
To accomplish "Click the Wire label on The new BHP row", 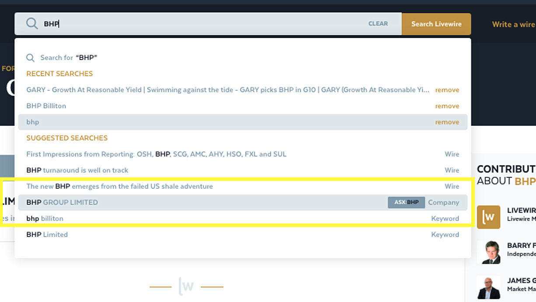I will [452, 186].
